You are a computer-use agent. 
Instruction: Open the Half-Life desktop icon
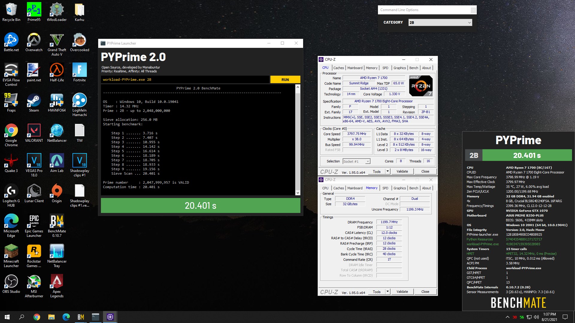pos(57,72)
